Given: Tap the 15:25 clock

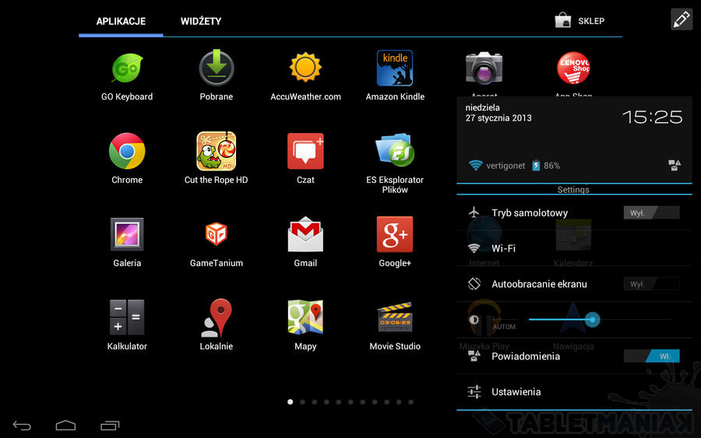Looking at the screenshot, I should 652,117.
